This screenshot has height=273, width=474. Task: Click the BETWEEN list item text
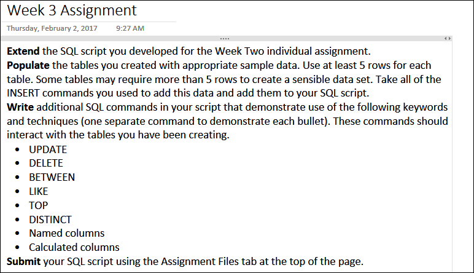click(x=52, y=178)
